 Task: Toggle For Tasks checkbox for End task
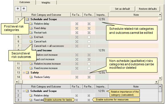[x=77, y=37]
